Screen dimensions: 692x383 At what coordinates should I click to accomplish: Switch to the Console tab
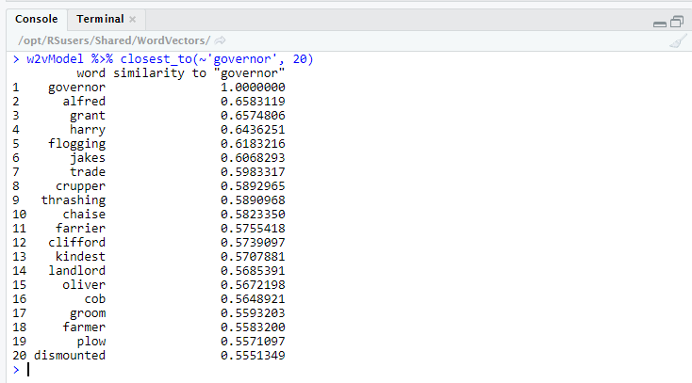pyautogui.click(x=36, y=19)
